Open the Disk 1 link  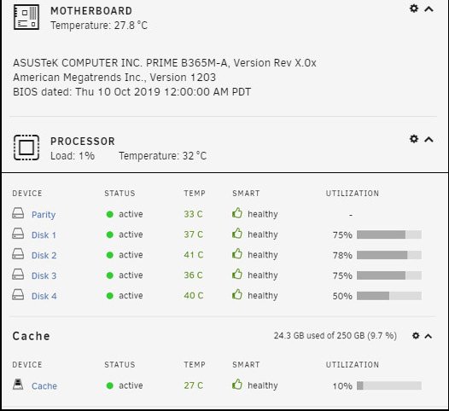[44, 235]
